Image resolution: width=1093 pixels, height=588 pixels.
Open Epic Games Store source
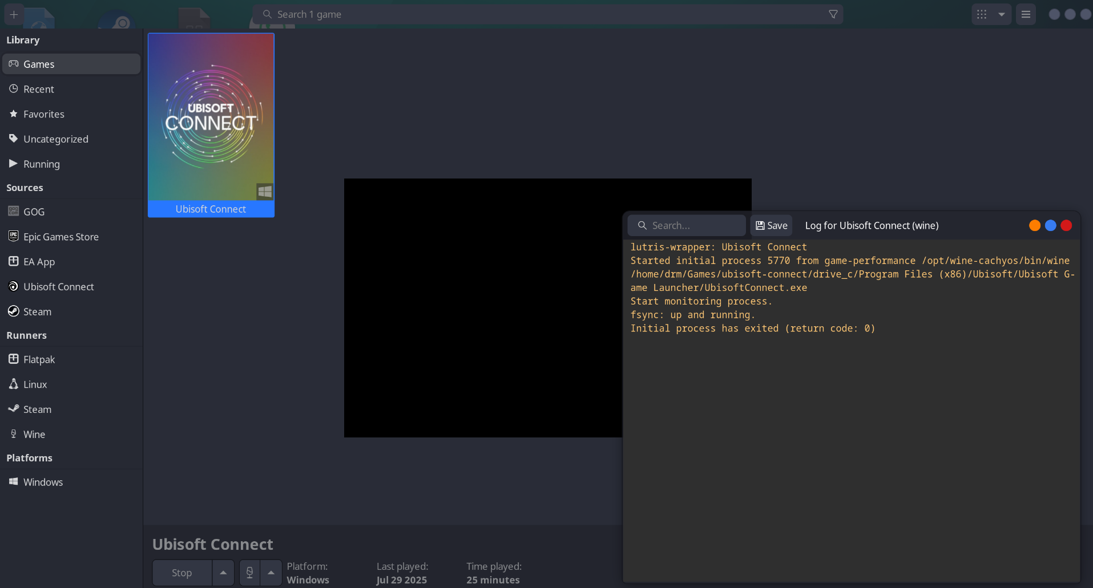click(x=61, y=237)
